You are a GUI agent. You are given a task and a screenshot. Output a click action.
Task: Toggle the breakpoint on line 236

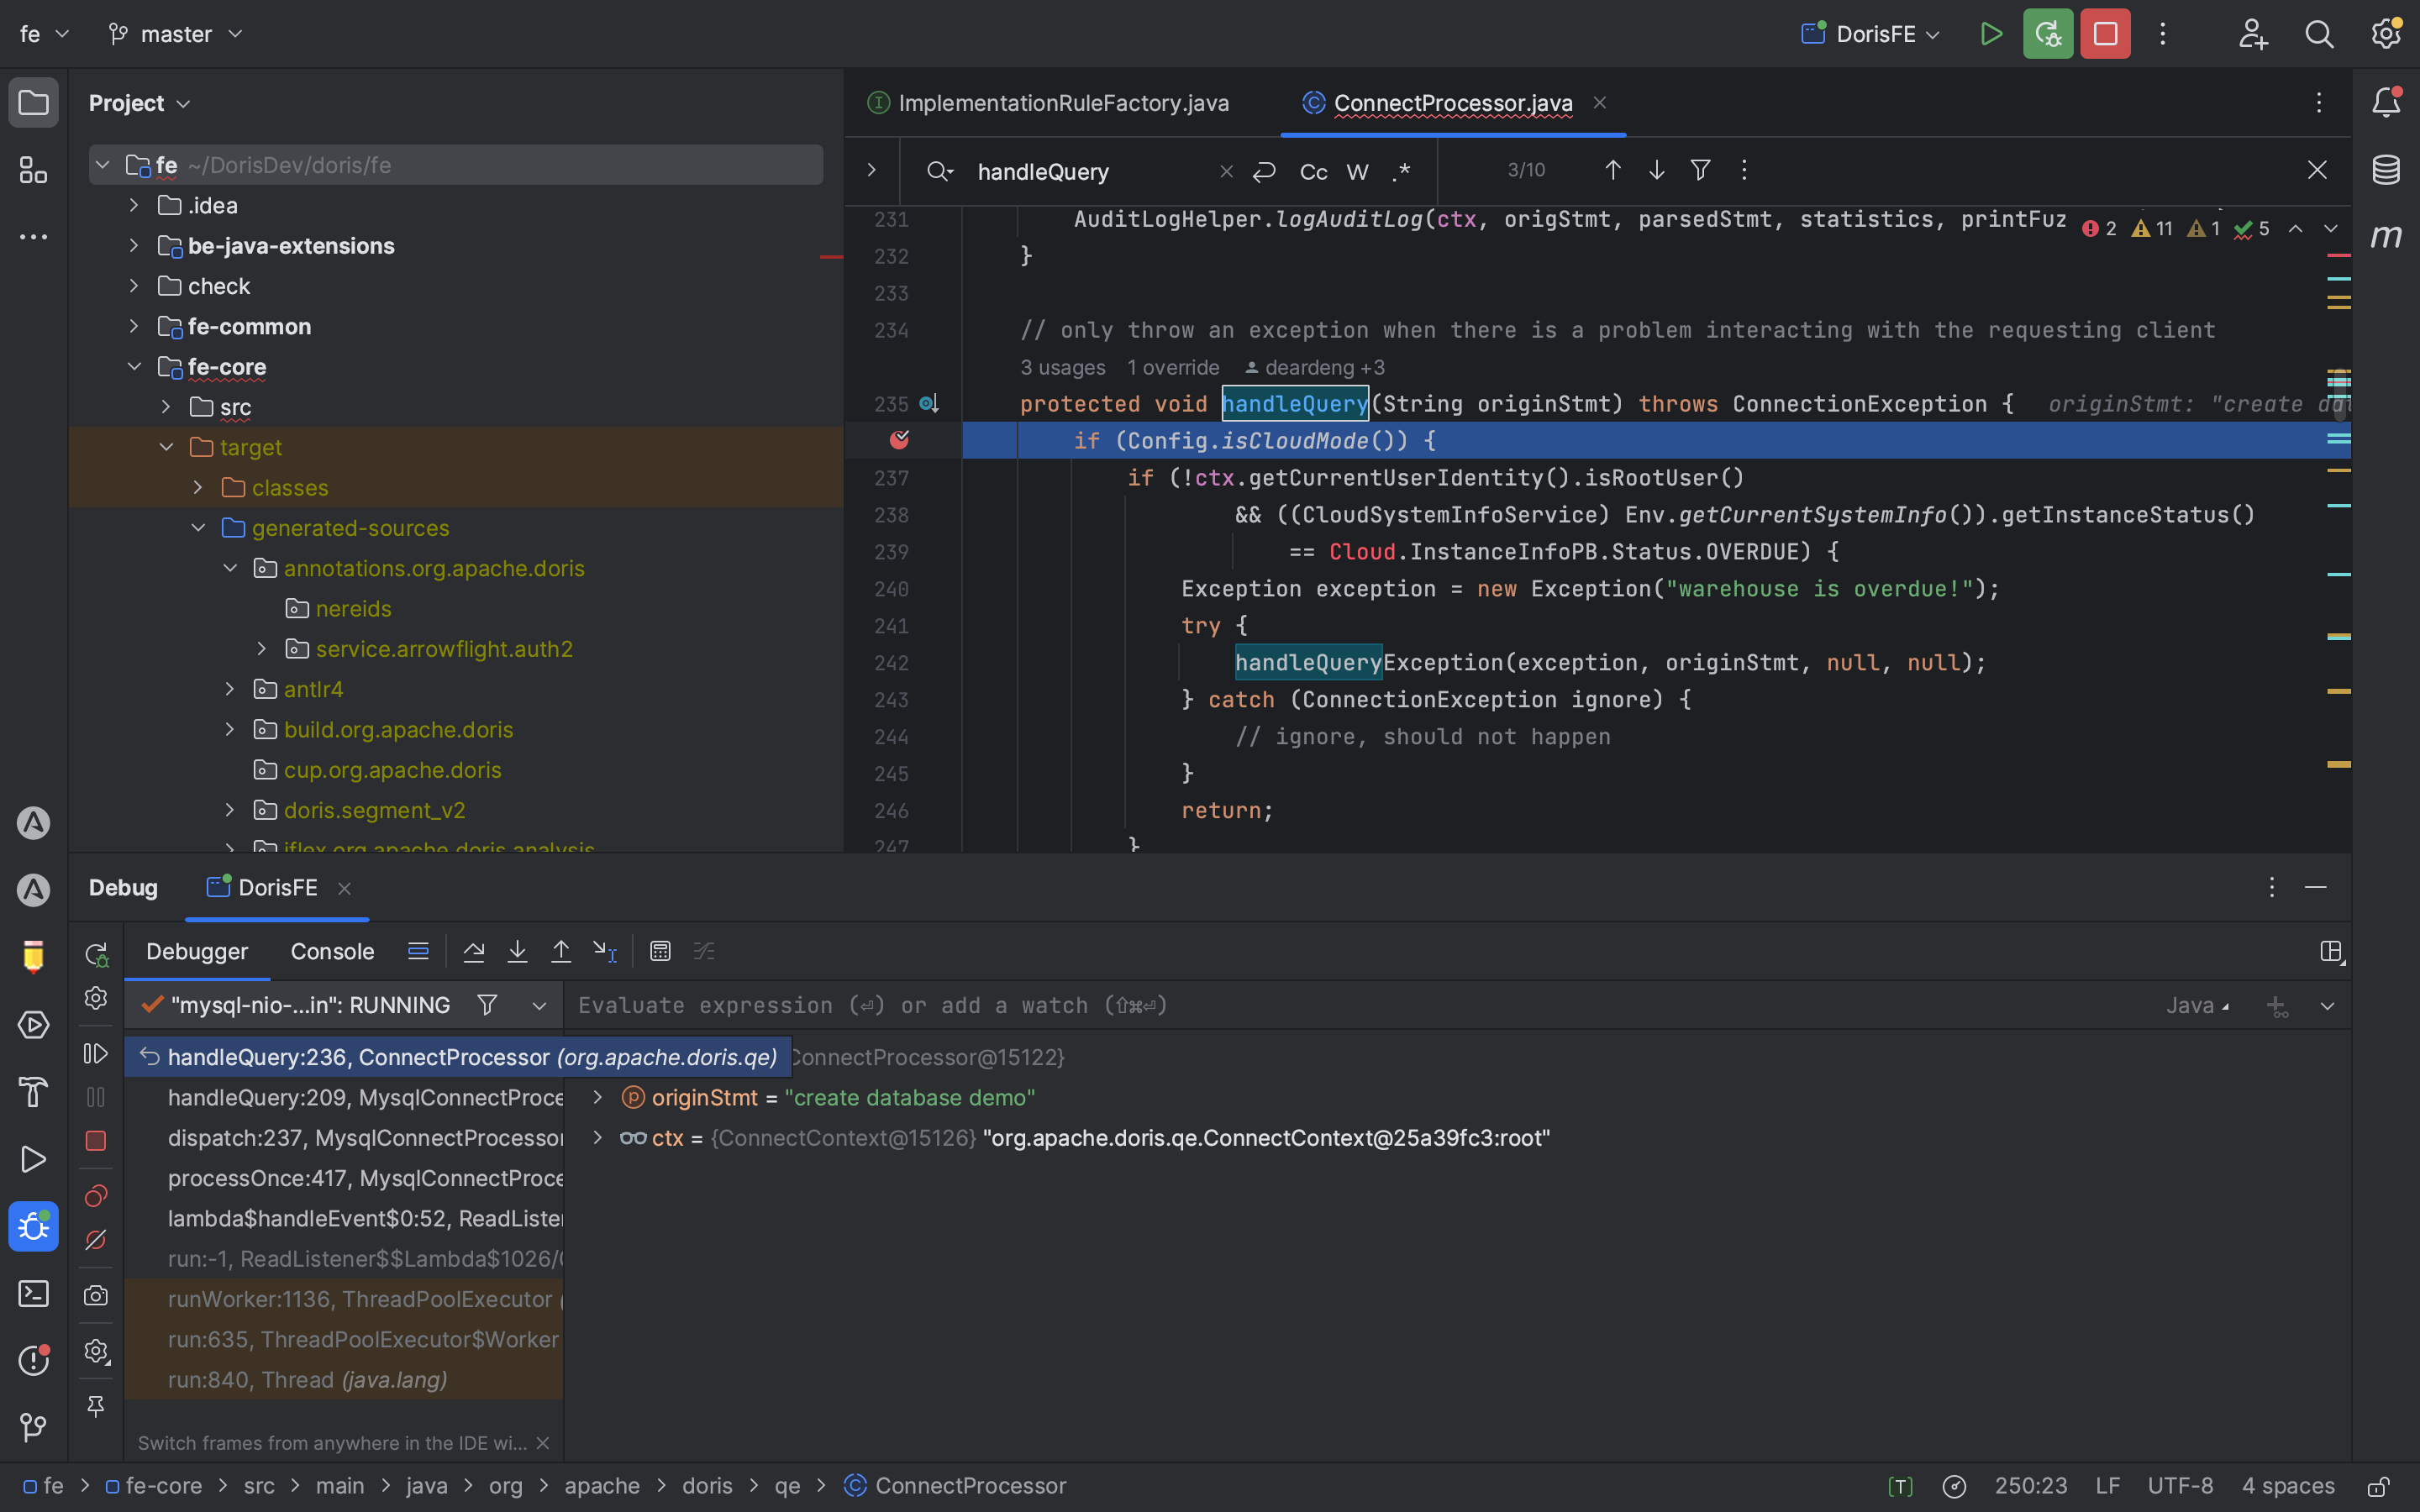pos(899,440)
